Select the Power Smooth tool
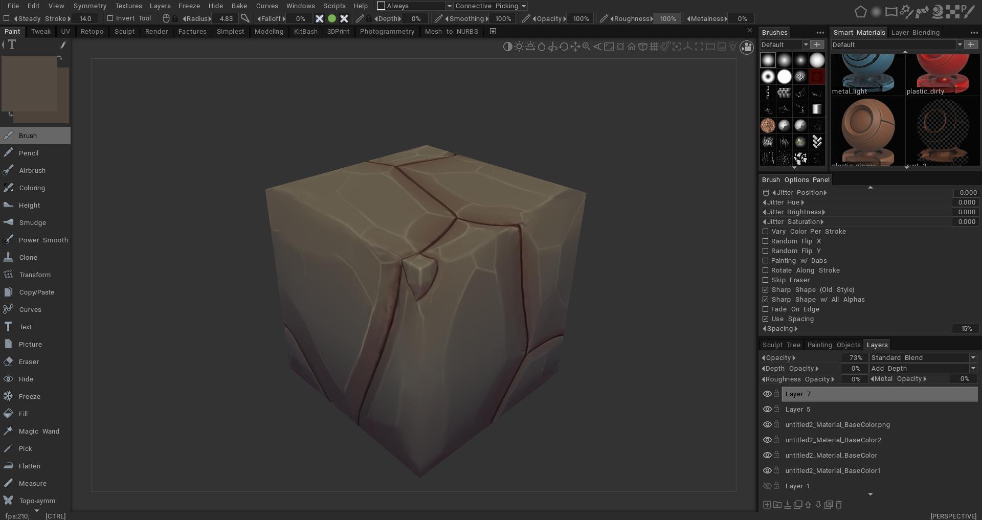 point(35,240)
